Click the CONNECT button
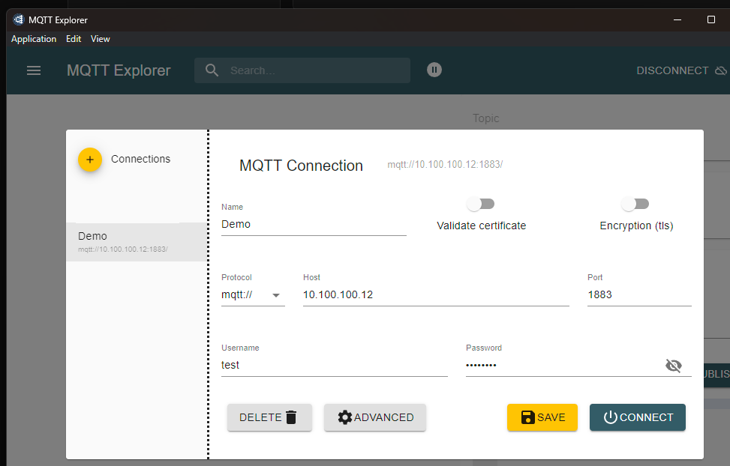730x466 pixels. 638,417
